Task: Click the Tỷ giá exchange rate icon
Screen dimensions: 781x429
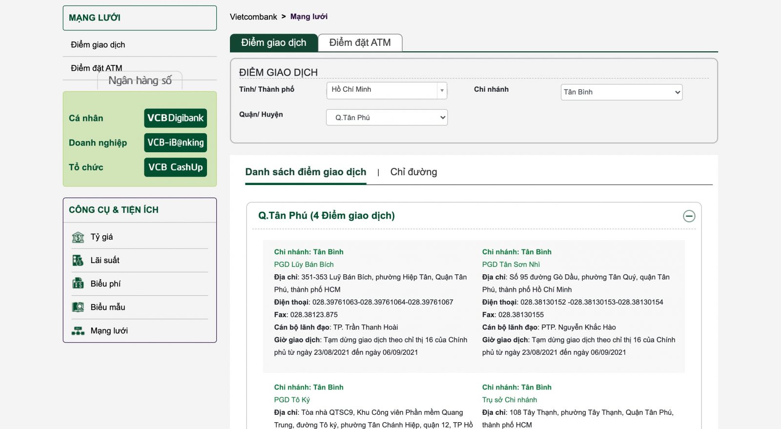Action: coord(78,237)
